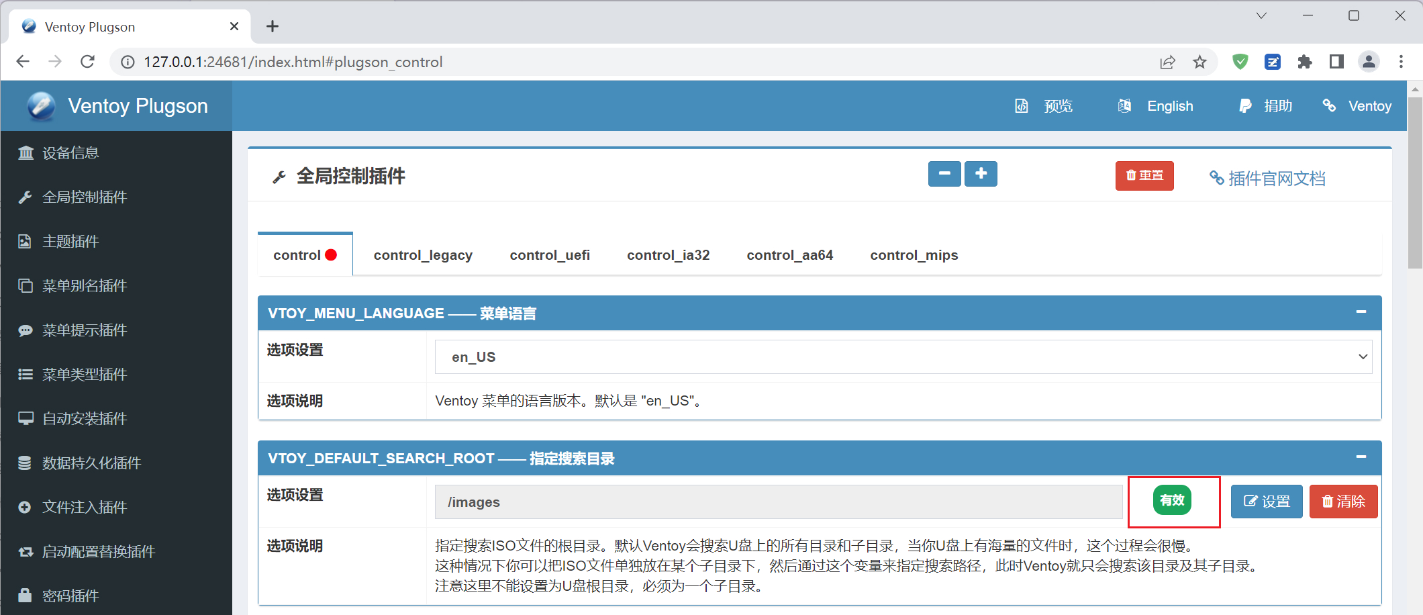Click the address bar URL
1423x615 pixels.
[x=293, y=62]
